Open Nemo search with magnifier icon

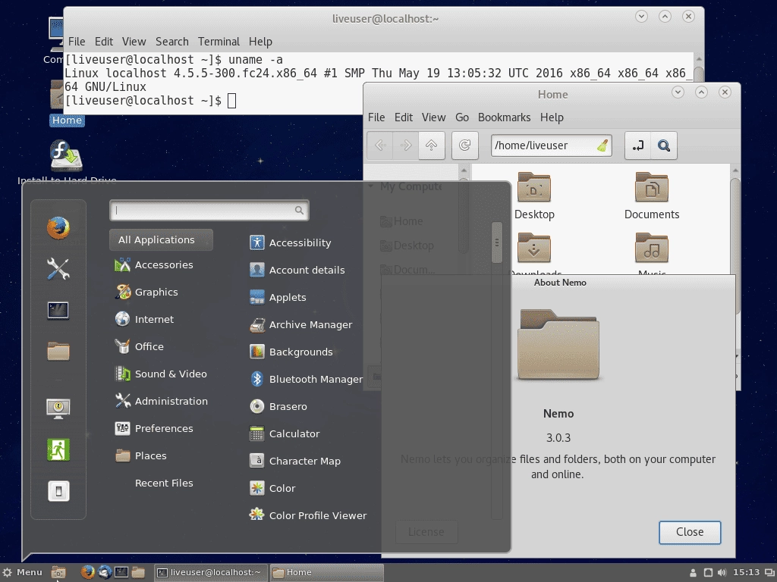tap(664, 145)
